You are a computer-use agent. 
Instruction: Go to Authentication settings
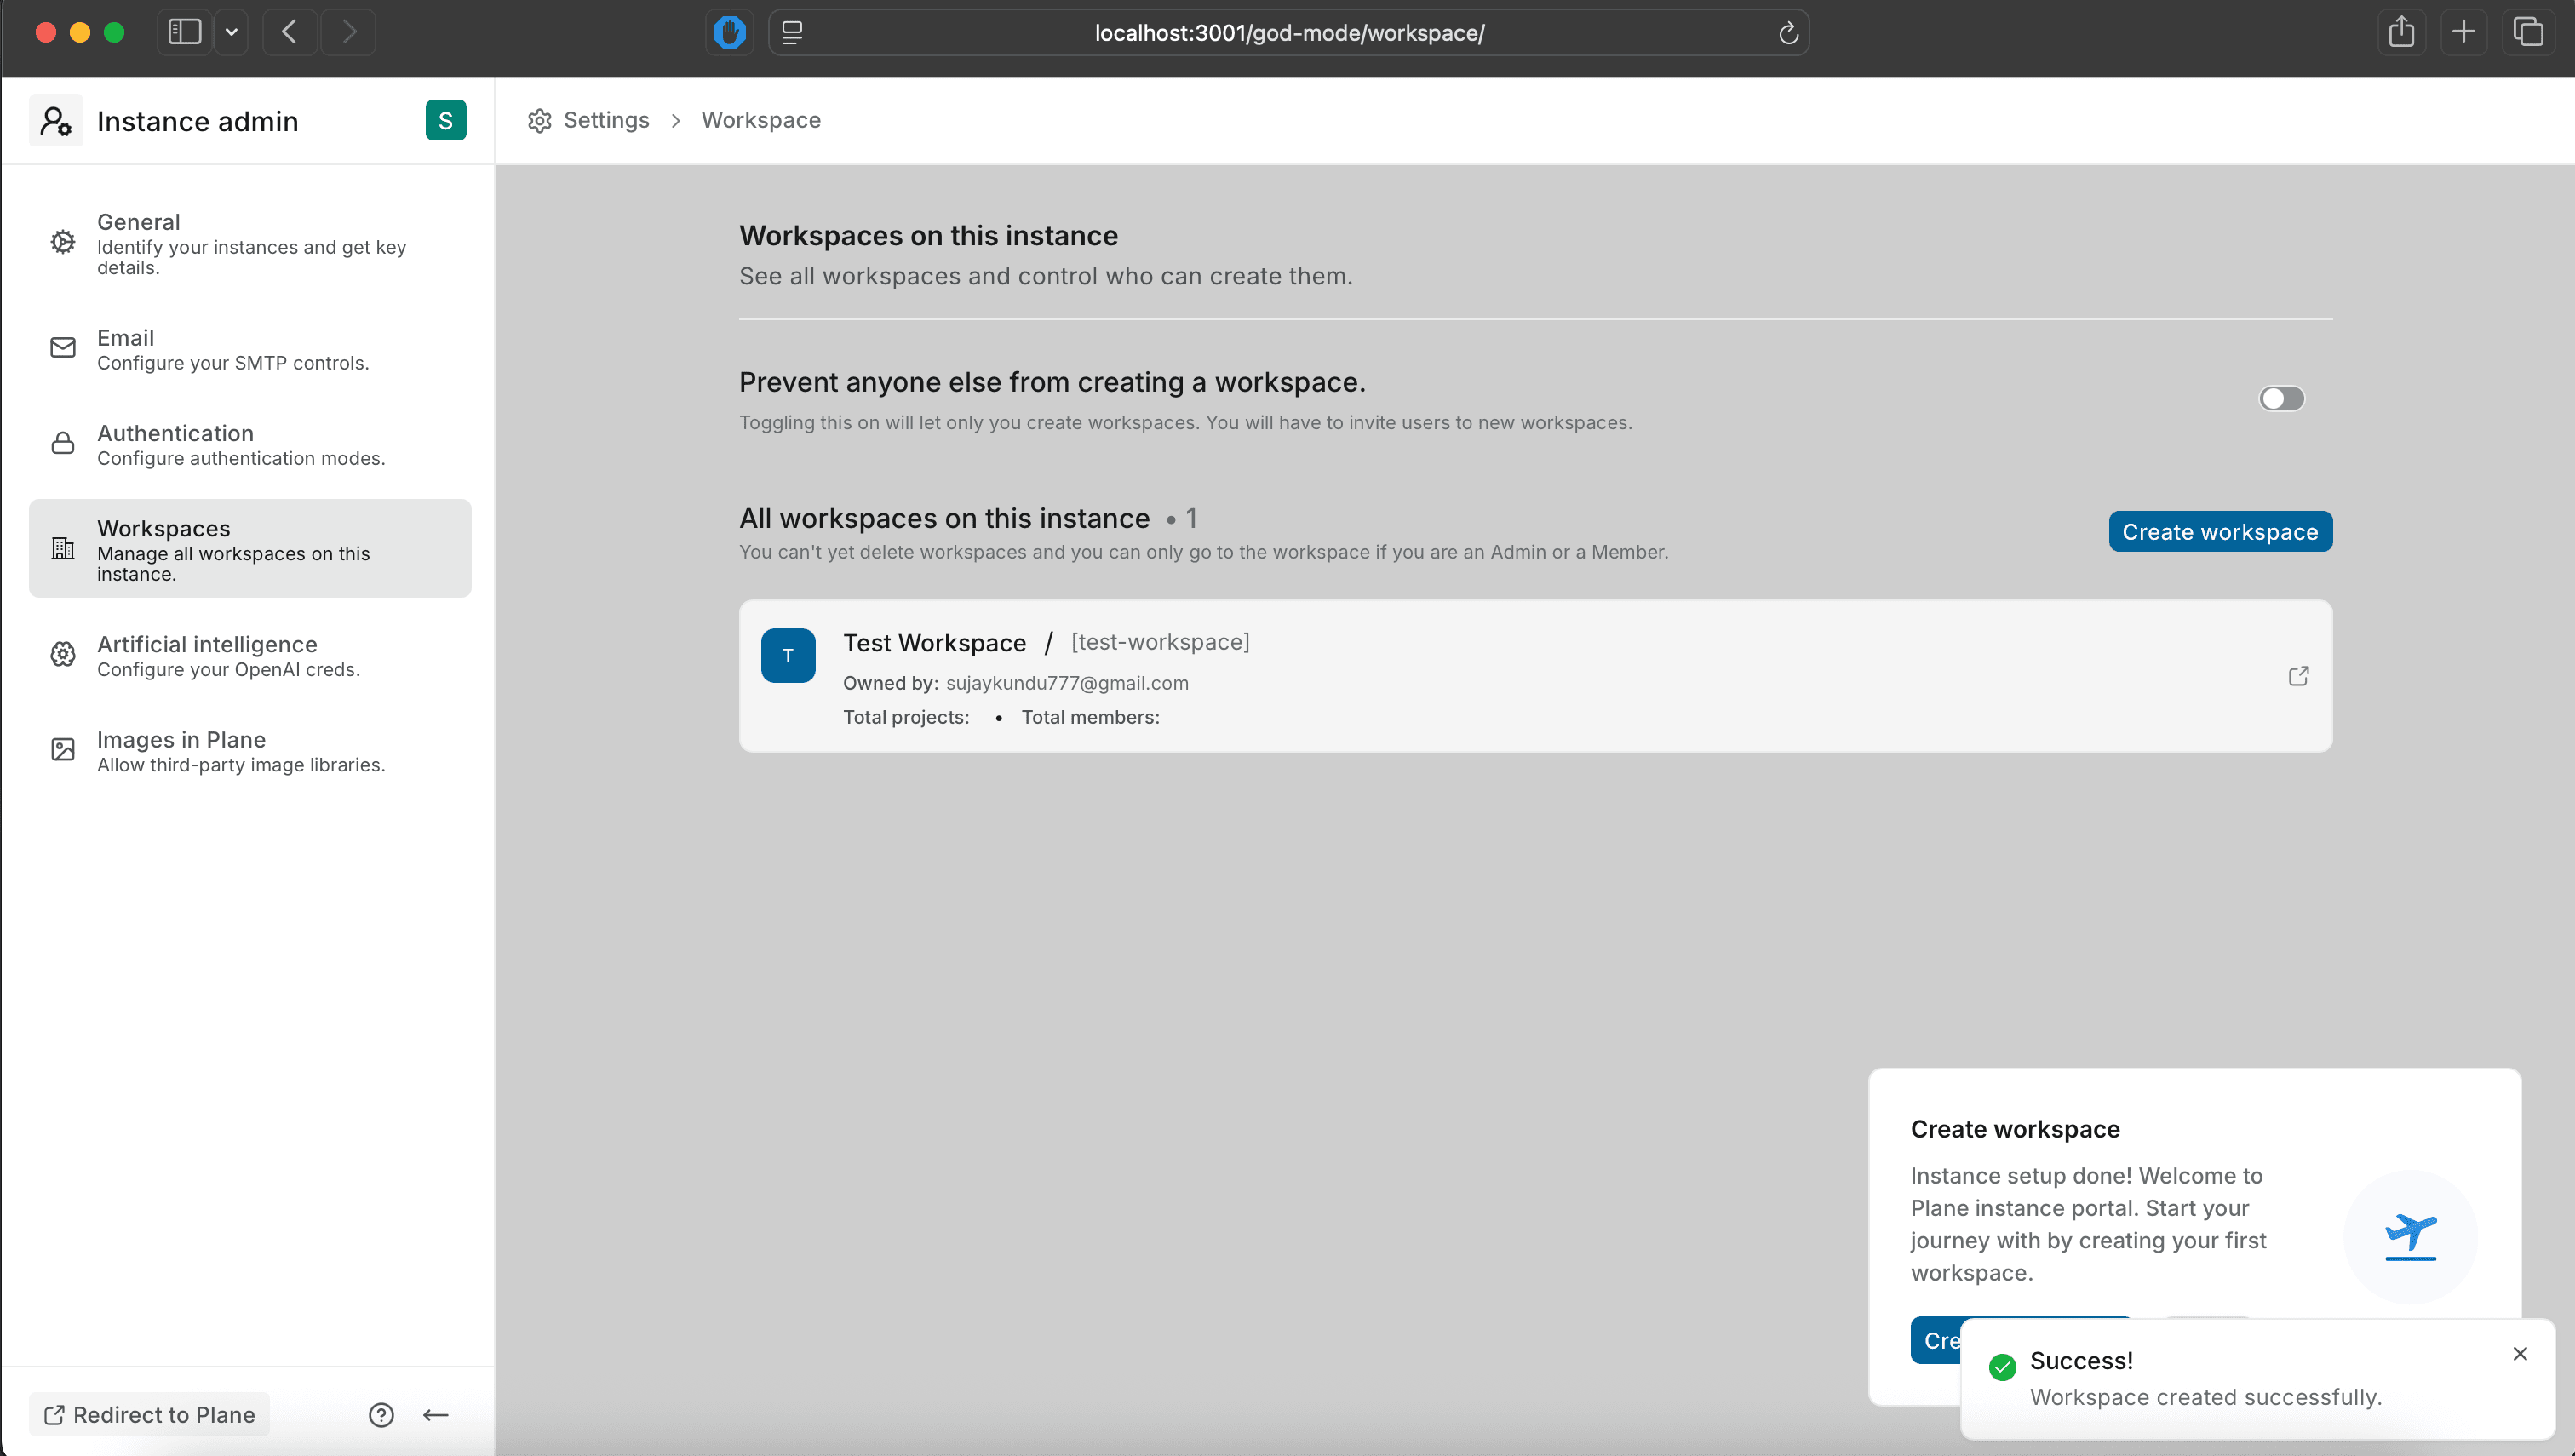tap(250, 444)
